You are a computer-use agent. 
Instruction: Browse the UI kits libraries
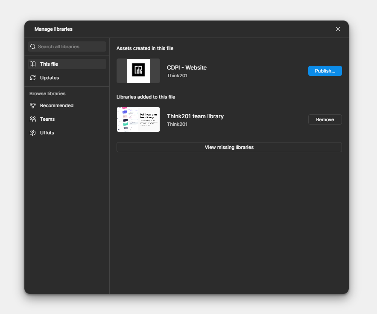47,133
